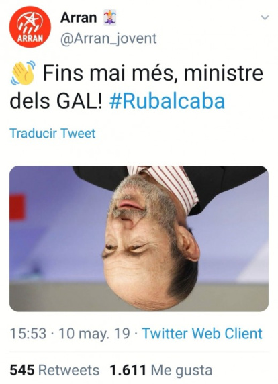Screen dimensions: 278x384
Task: View the 545 Retweets list
Action: click(x=54, y=370)
